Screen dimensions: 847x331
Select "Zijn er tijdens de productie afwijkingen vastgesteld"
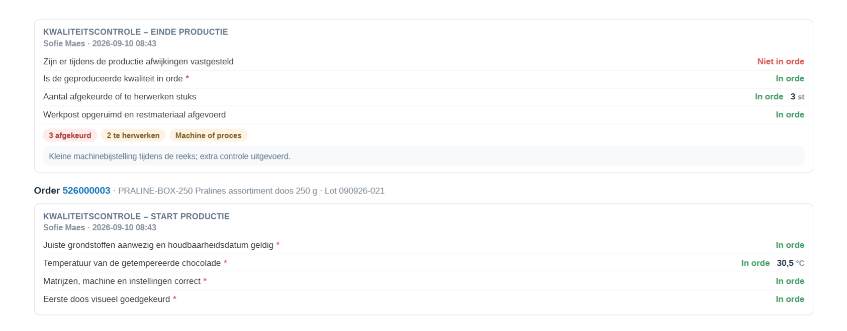[x=138, y=61]
